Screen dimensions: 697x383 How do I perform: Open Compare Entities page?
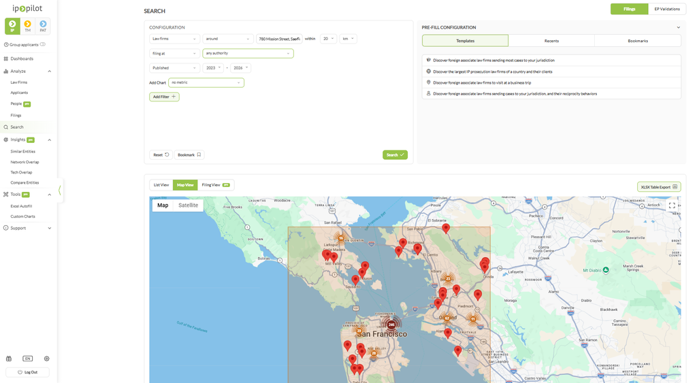(25, 182)
